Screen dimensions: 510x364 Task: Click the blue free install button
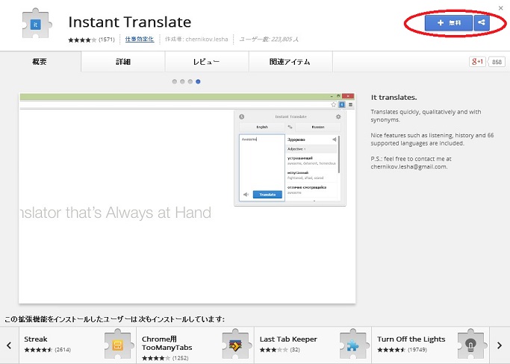(449, 22)
